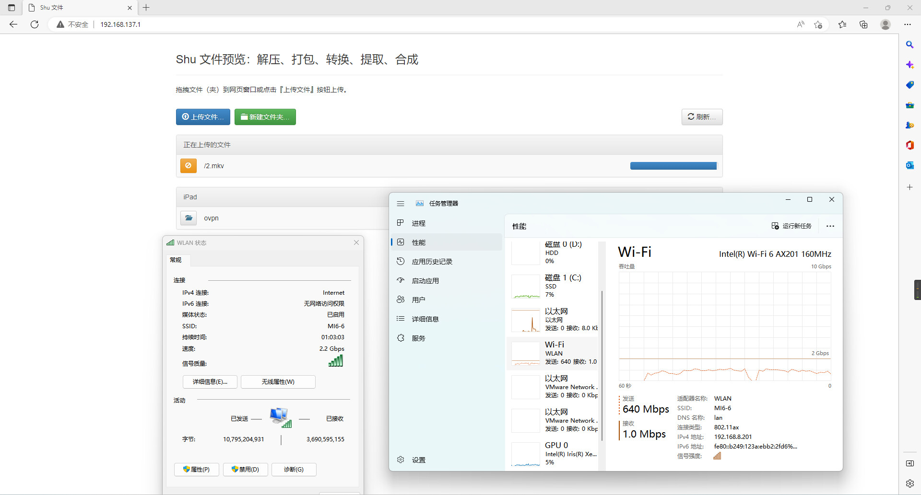Open 无线属性 wireless properties
921x495 pixels.
(278, 382)
